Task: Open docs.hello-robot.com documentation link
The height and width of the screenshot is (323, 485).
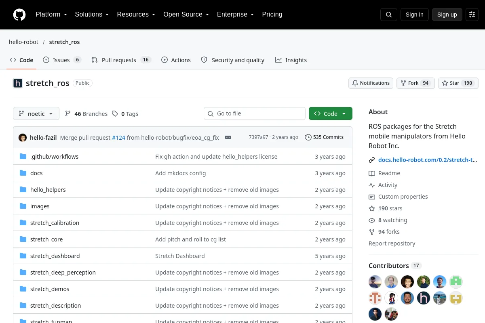Action: (x=428, y=160)
